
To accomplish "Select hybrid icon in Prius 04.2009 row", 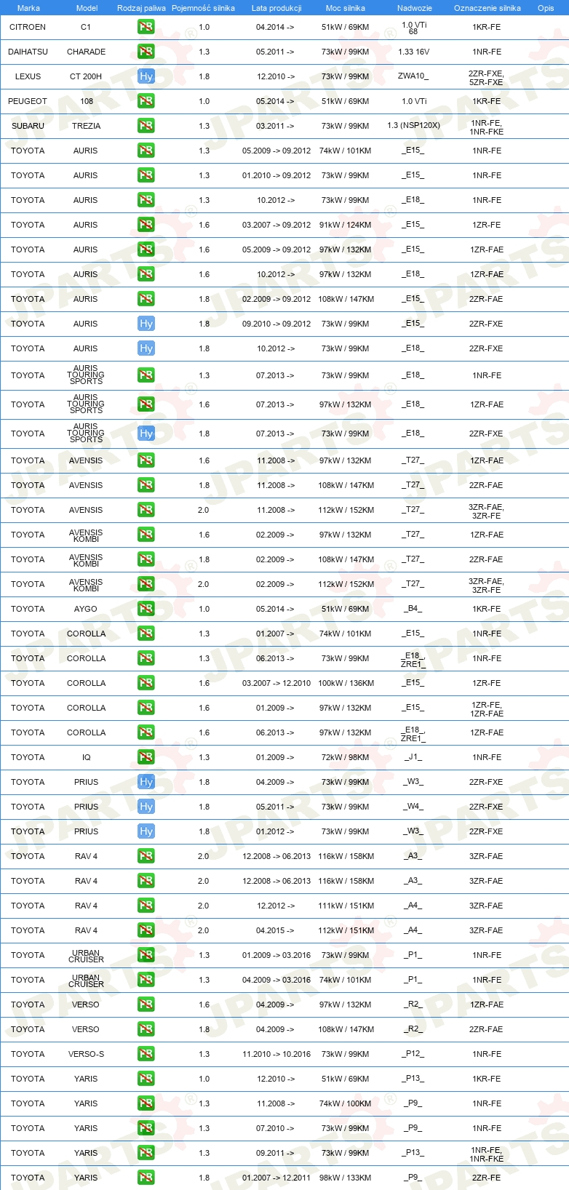I will pos(146,782).
